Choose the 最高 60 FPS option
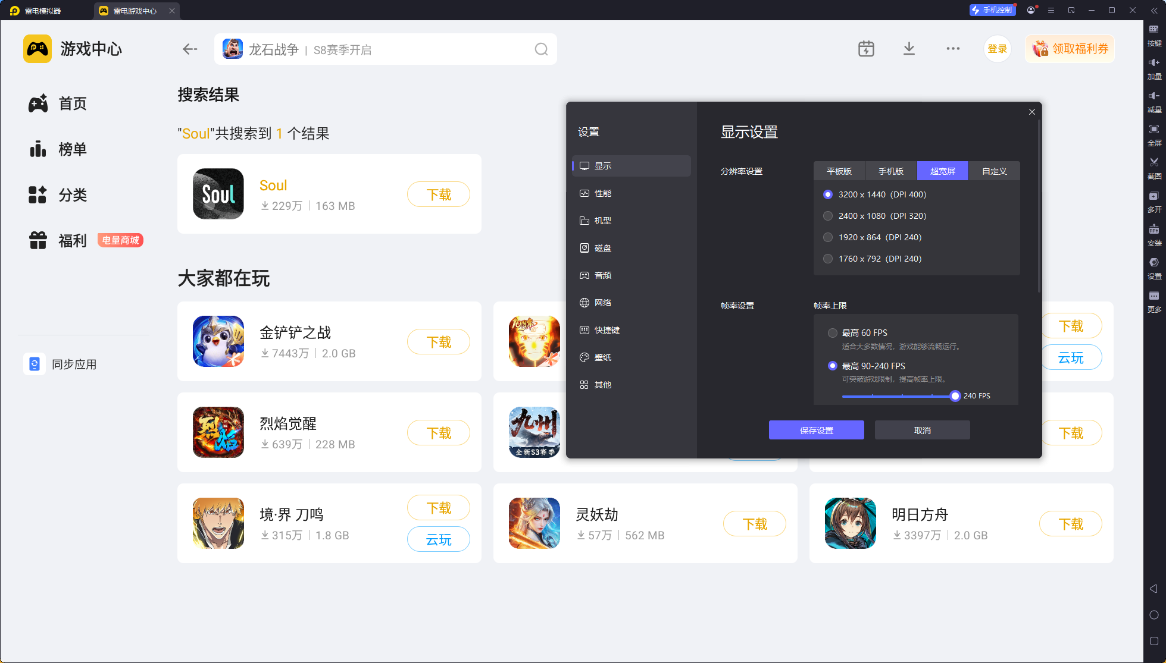 tap(833, 333)
